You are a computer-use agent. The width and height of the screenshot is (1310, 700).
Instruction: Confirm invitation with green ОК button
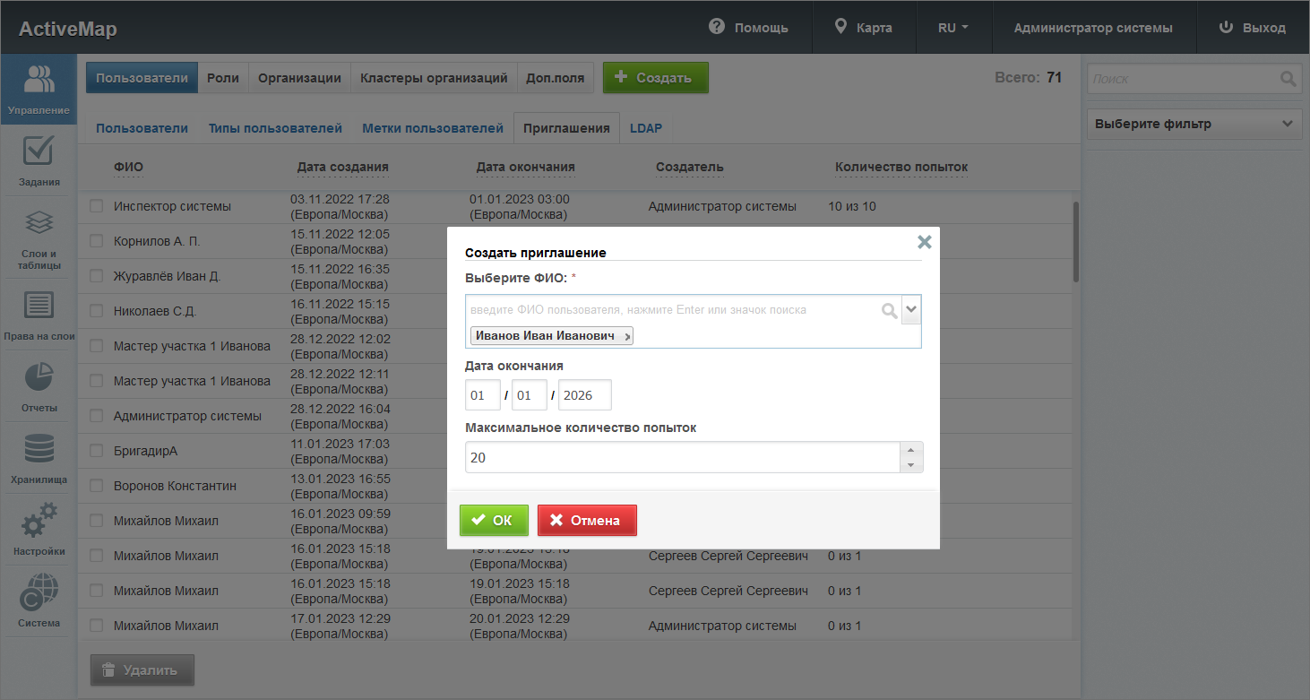[x=494, y=521]
